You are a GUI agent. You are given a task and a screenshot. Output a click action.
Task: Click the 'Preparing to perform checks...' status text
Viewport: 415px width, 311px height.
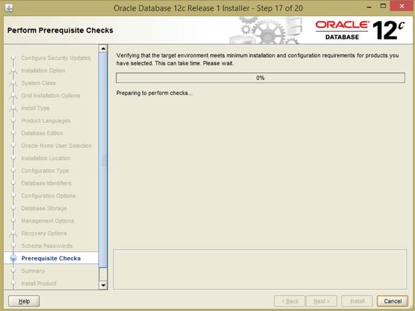(x=154, y=93)
